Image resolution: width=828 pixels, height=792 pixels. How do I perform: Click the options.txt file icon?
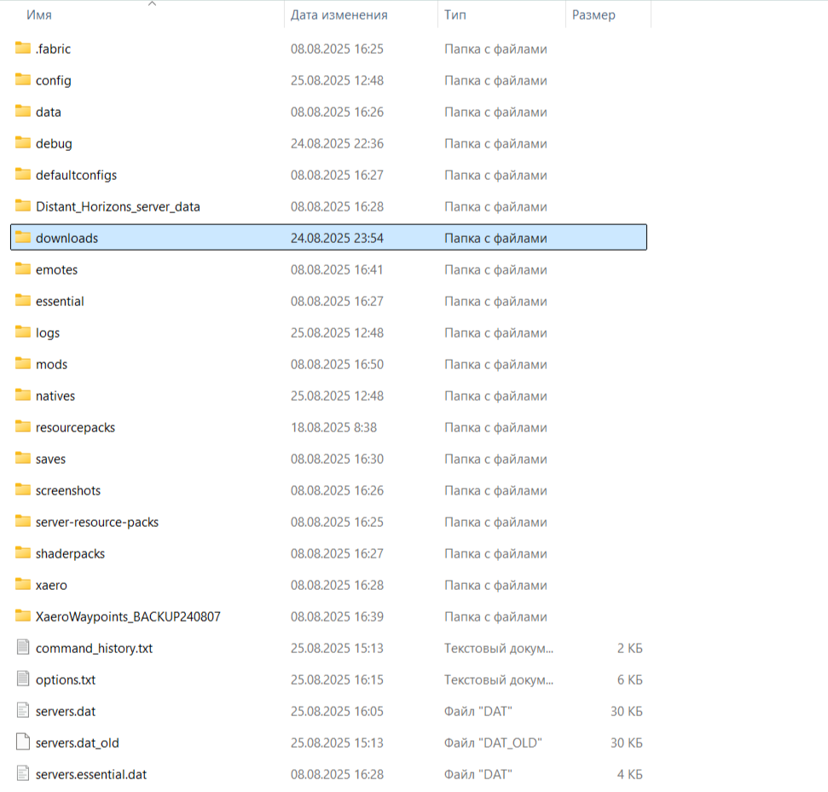pyautogui.click(x=23, y=679)
